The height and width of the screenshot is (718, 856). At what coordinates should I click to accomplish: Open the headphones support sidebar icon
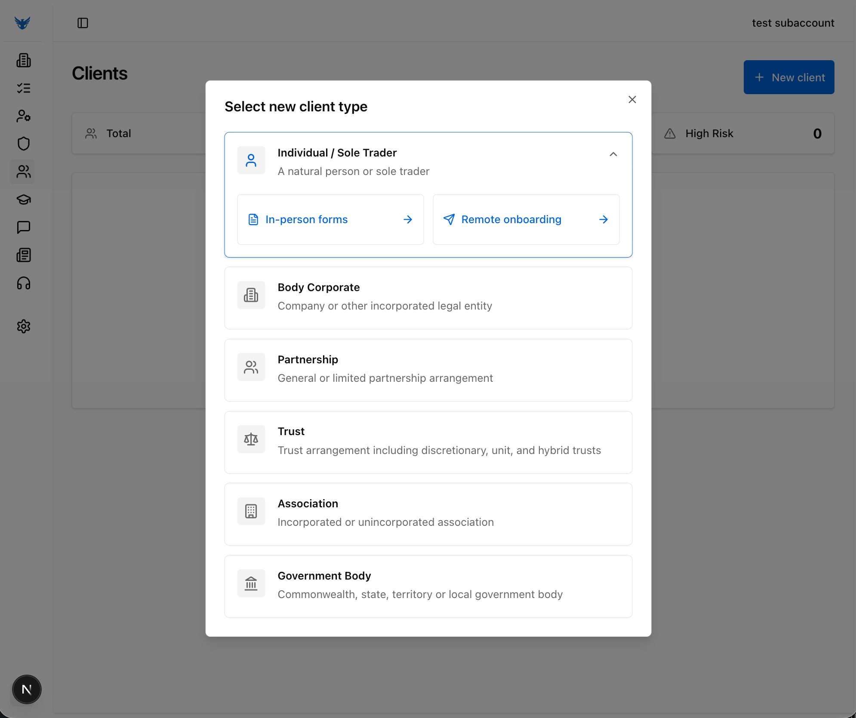(x=23, y=283)
